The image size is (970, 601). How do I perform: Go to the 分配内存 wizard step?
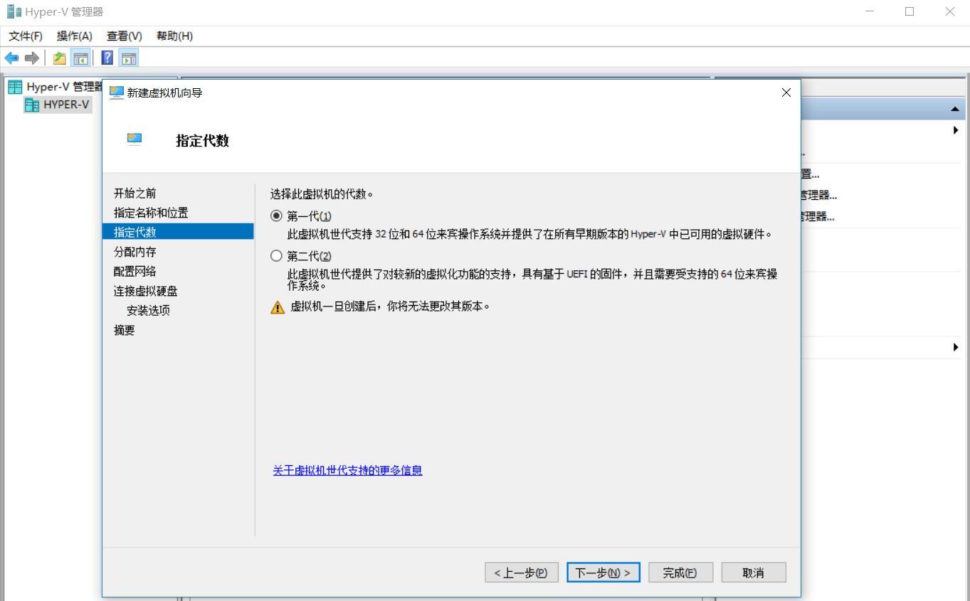[x=135, y=252]
